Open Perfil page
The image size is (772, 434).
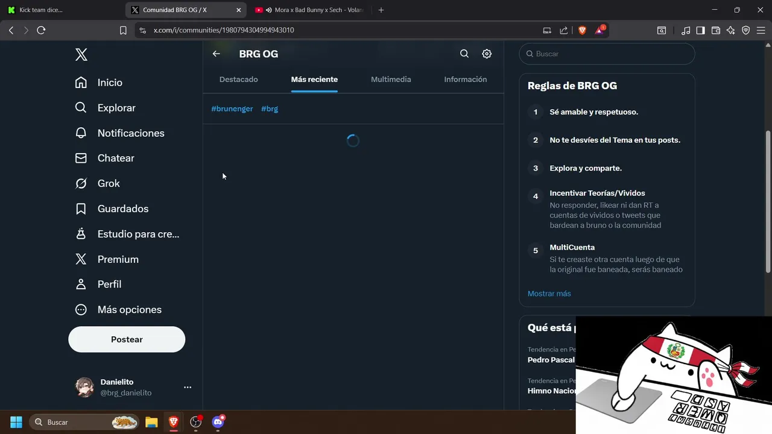coord(98,284)
